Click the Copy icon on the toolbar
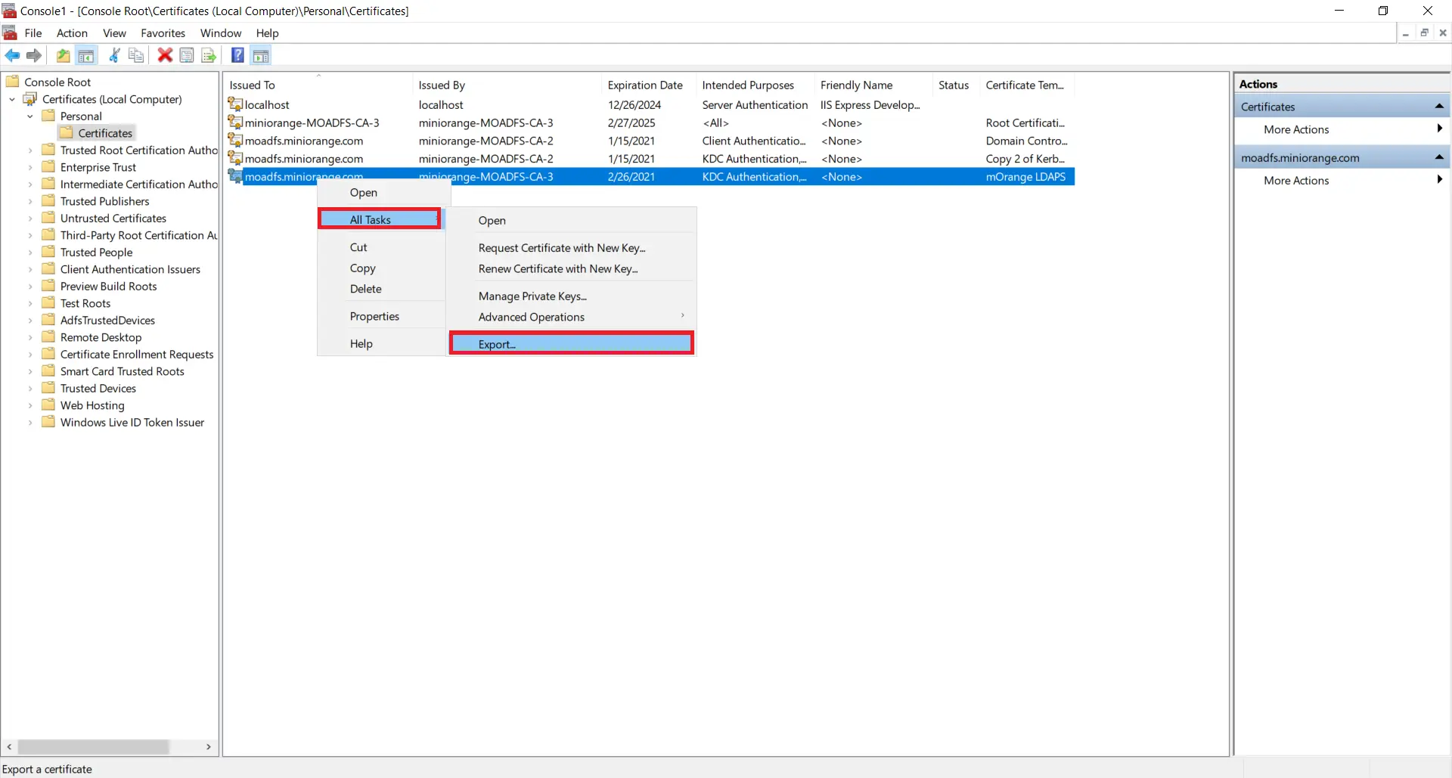This screenshot has width=1452, height=778. point(136,55)
